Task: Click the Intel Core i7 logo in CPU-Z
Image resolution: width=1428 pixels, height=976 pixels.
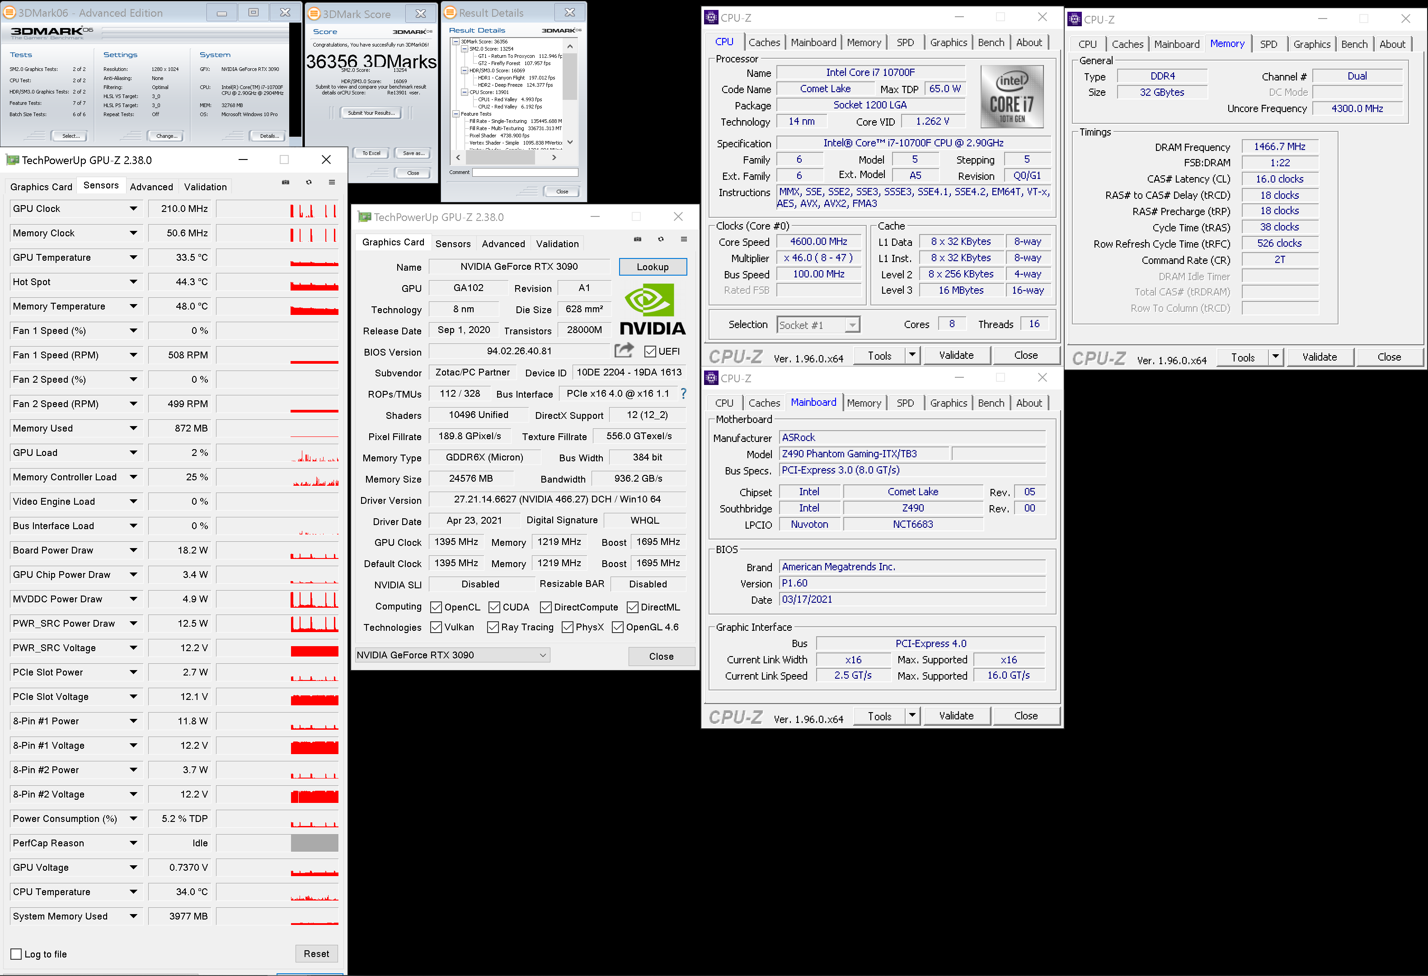Action: click(x=1011, y=96)
